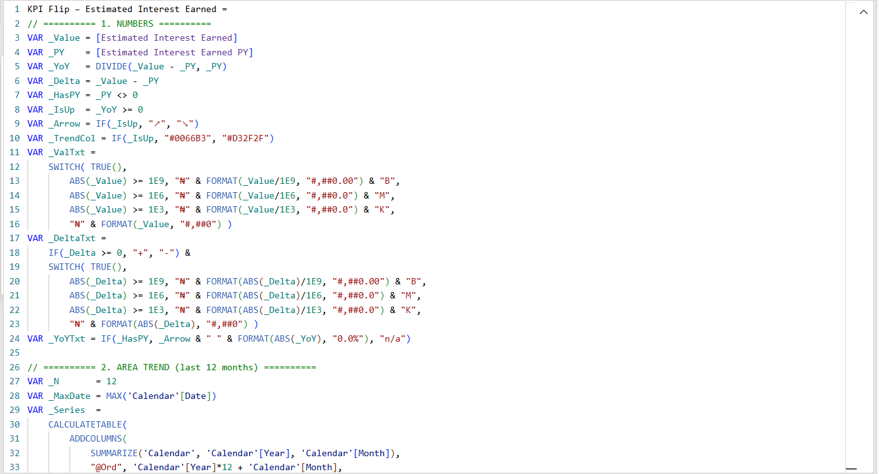Viewport: 879px width, 474px height.
Task: Click line number 25 of the empty line
Action: point(15,352)
